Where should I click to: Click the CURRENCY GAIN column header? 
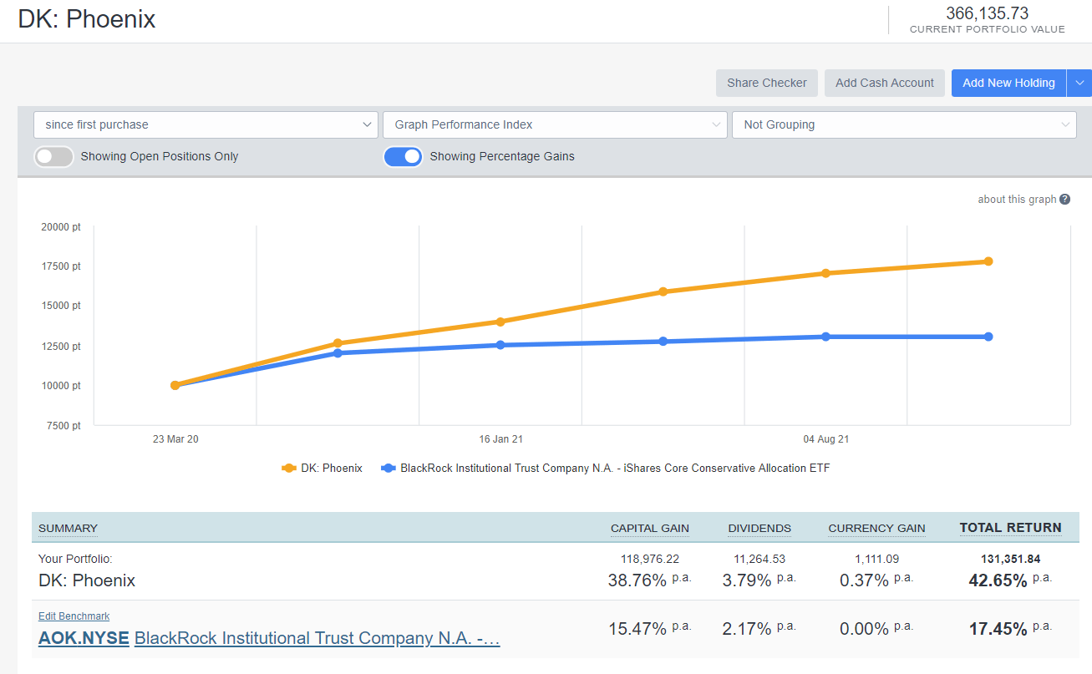click(x=876, y=528)
